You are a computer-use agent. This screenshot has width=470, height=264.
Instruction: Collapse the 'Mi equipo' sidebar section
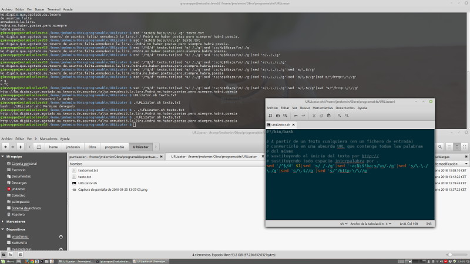[4, 157]
